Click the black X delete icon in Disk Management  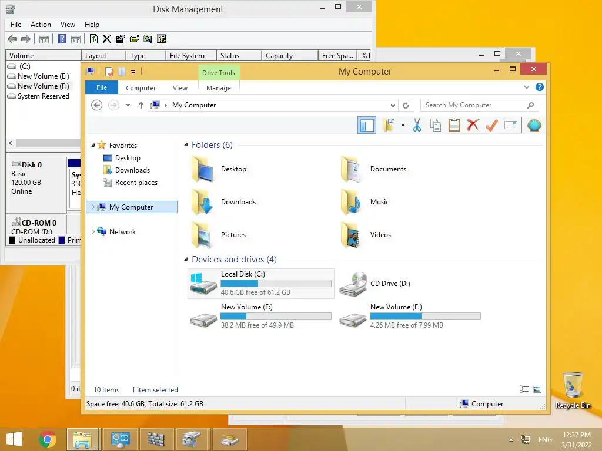pyautogui.click(x=107, y=39)
